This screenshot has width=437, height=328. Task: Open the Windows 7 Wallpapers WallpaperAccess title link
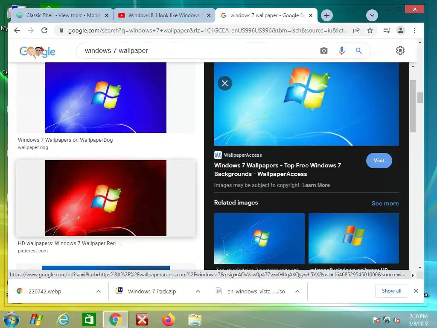[277, 170]
